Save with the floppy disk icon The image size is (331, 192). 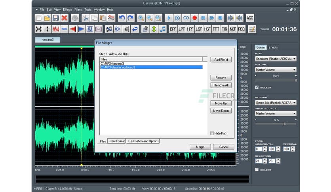coord(56,18)
